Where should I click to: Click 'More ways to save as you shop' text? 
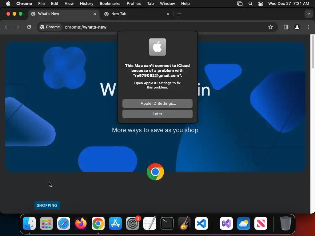pyautogui.click(x=155, y=130)
